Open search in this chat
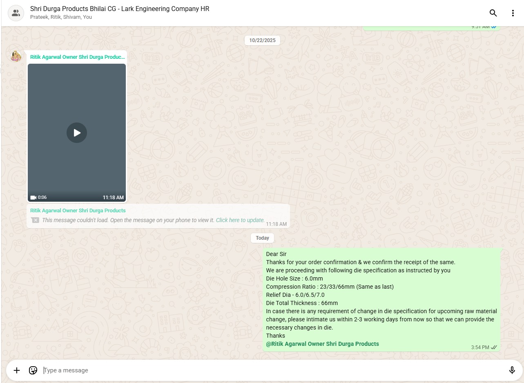 (493, 13)
